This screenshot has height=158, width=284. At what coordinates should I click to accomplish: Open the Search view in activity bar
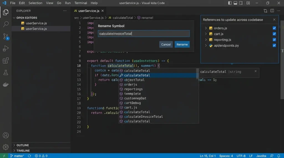pos(6,24)
